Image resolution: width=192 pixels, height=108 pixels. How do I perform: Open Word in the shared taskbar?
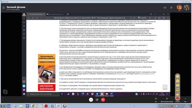(112, 94)
